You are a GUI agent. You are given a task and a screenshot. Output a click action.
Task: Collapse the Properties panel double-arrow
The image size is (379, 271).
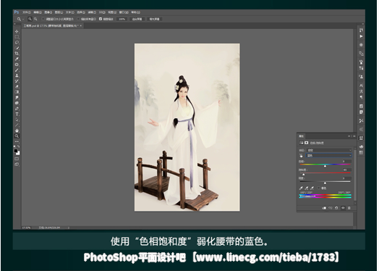tap(349, 136)
